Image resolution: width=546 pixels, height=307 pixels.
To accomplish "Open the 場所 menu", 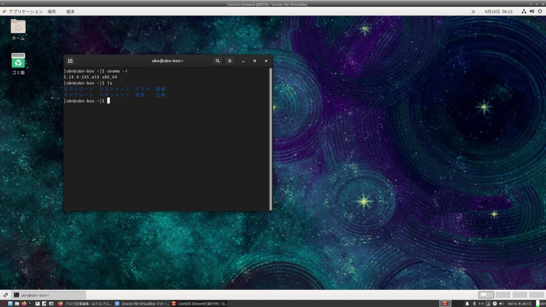I will [51, 11].
